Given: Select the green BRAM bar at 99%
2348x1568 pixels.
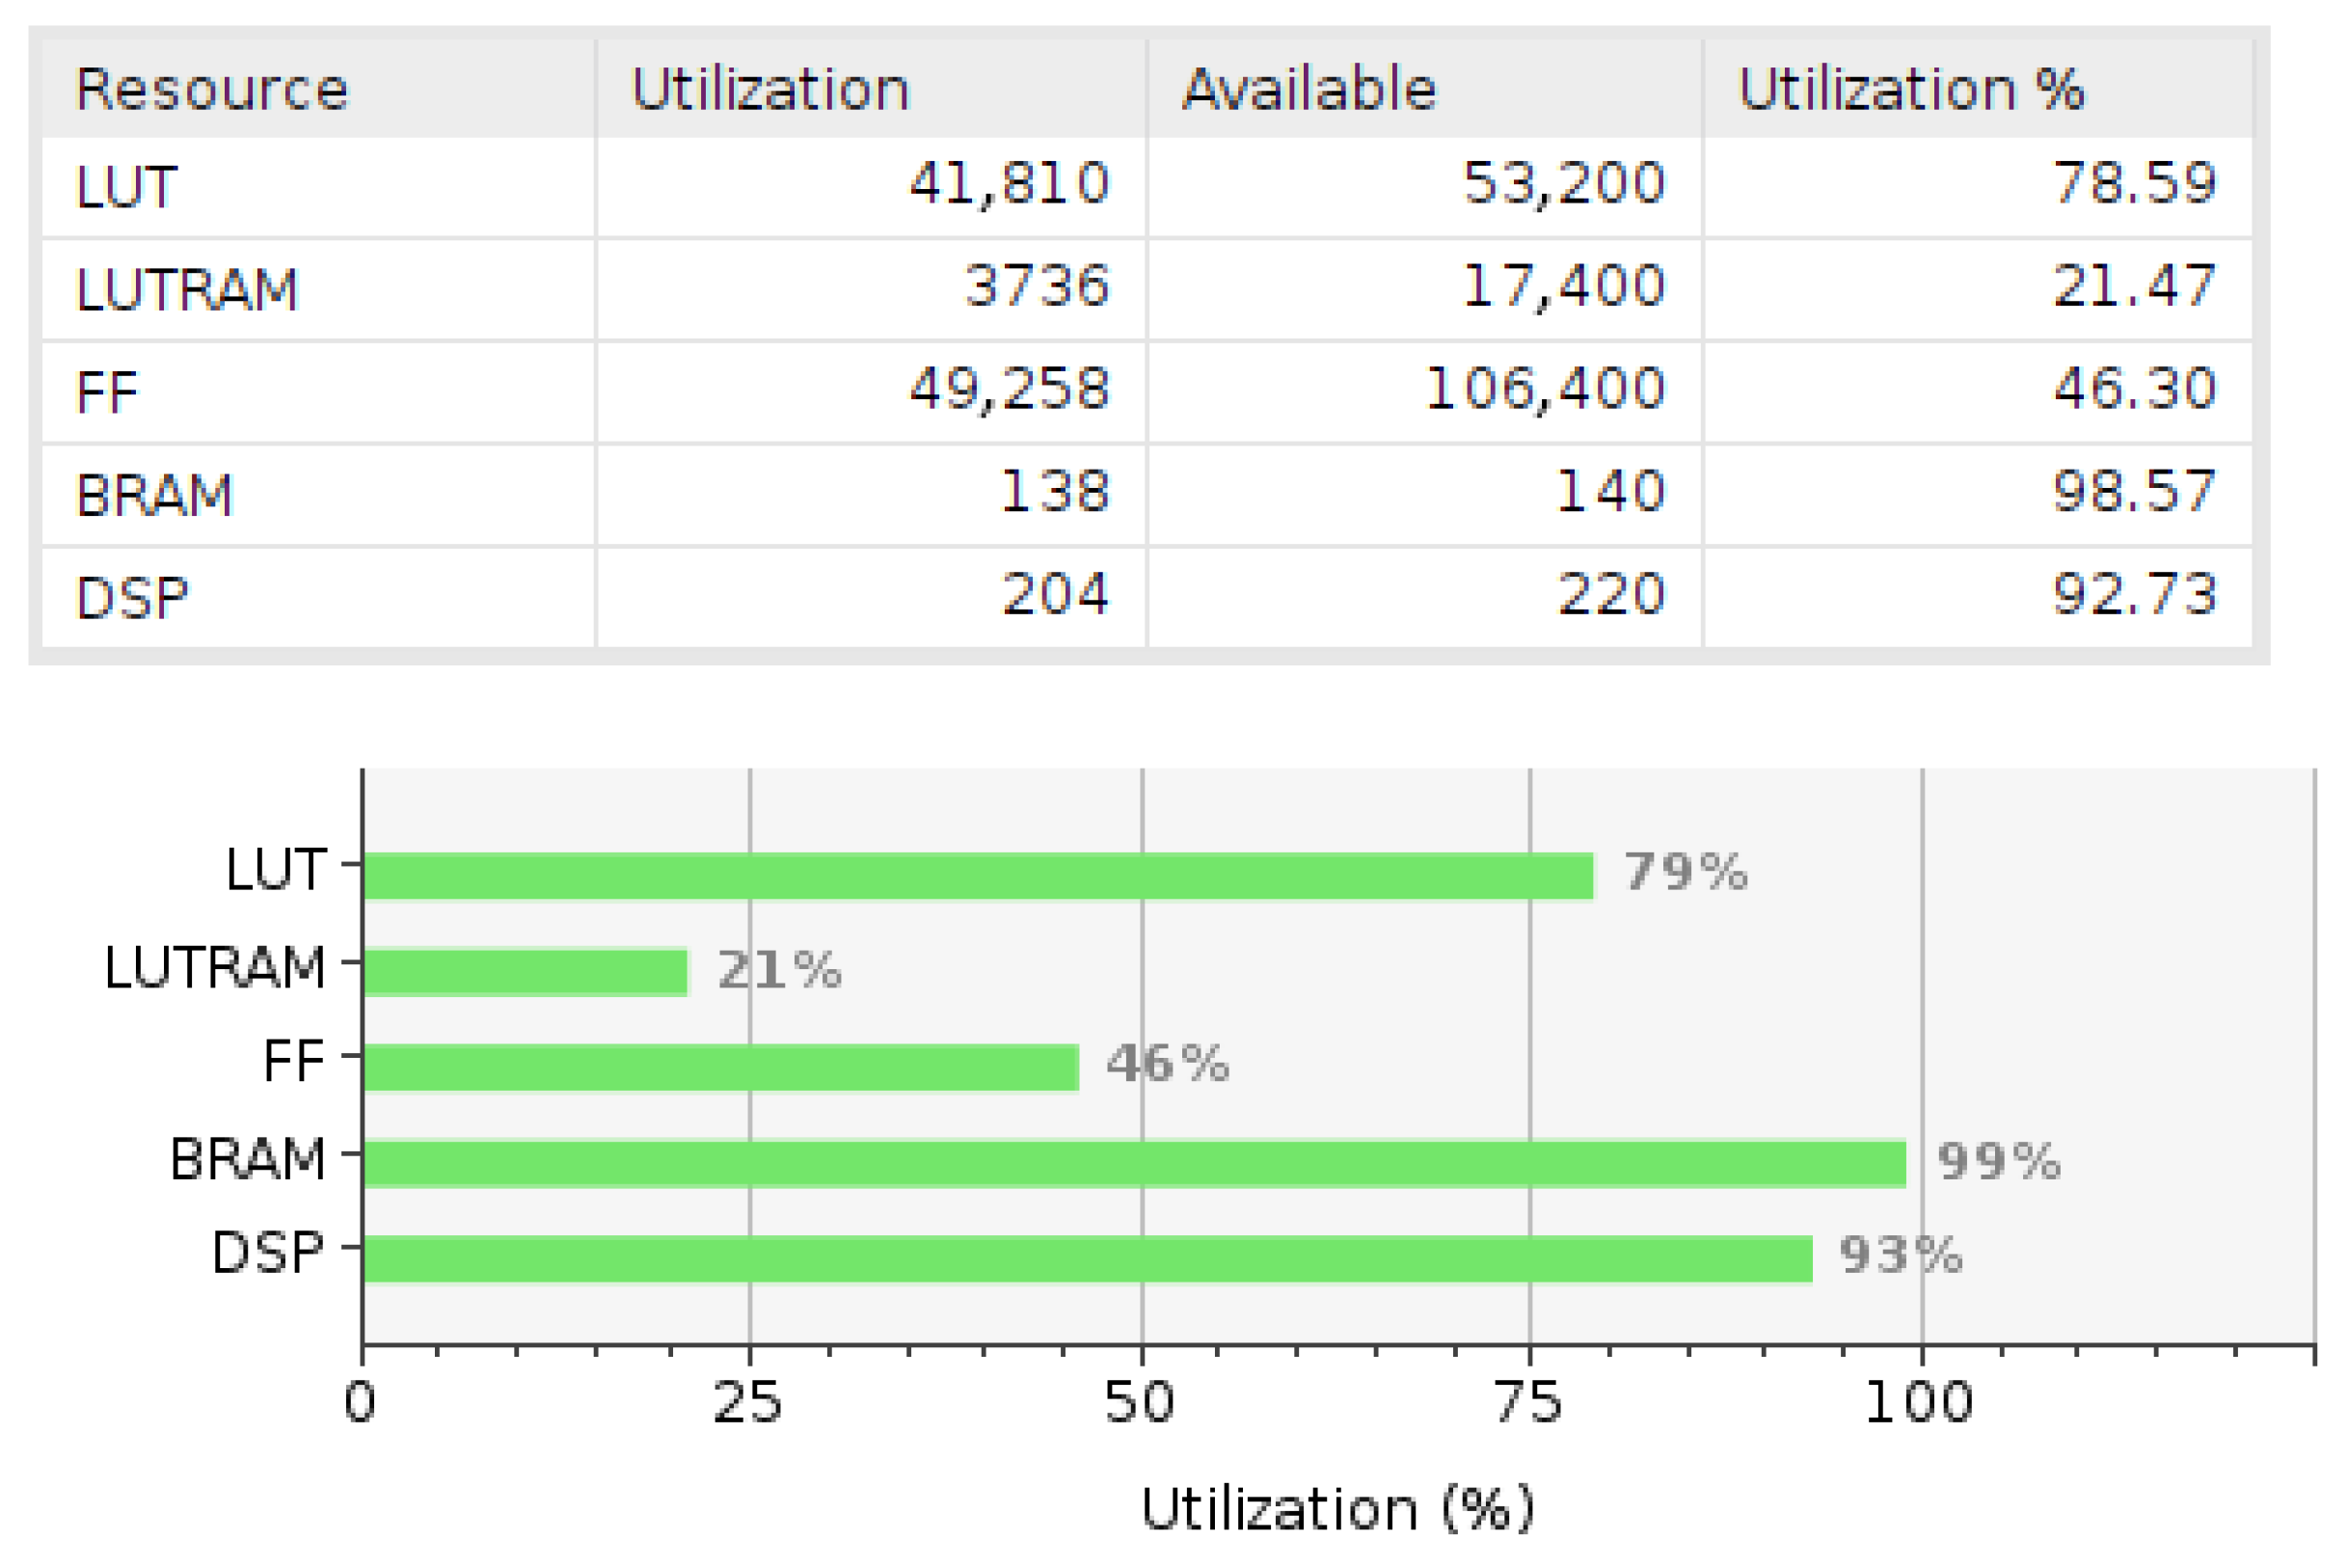Looking at the screenshot, I should coord(1133,1163).
